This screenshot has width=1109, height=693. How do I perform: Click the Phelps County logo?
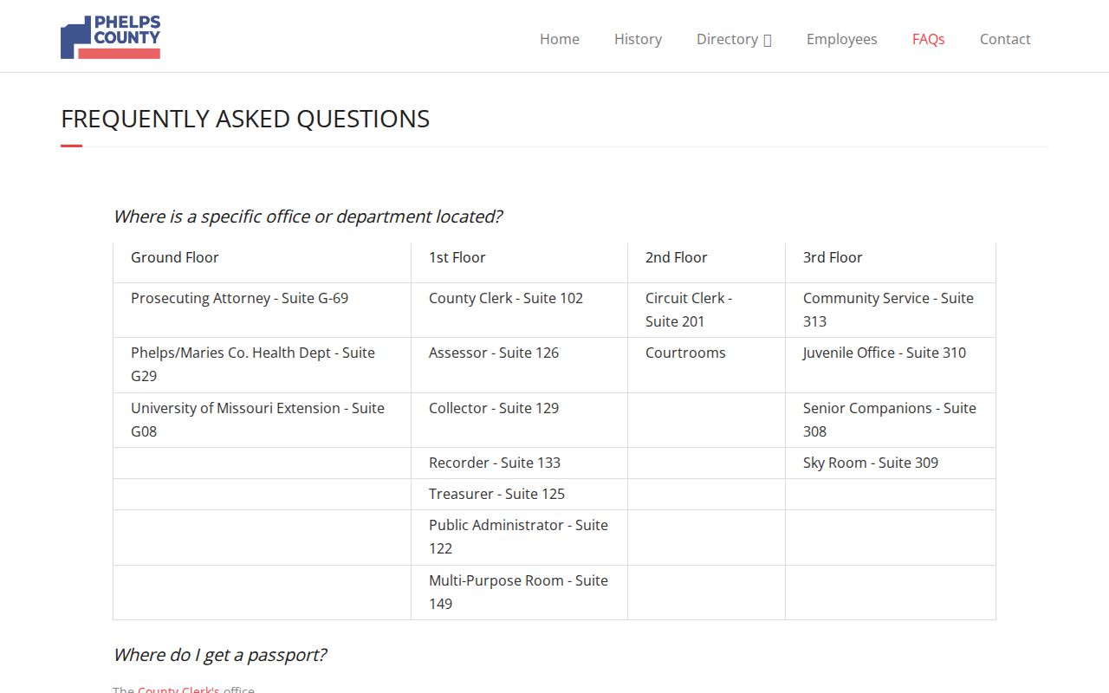110,36
